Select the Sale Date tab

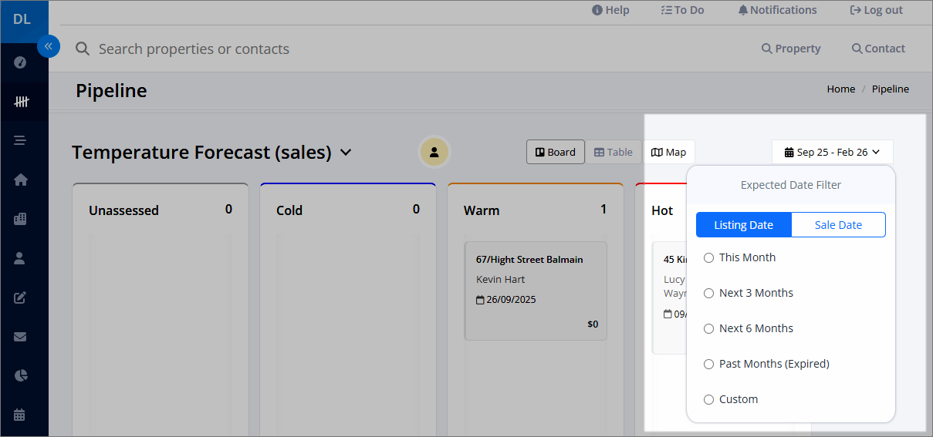(839, 225)
